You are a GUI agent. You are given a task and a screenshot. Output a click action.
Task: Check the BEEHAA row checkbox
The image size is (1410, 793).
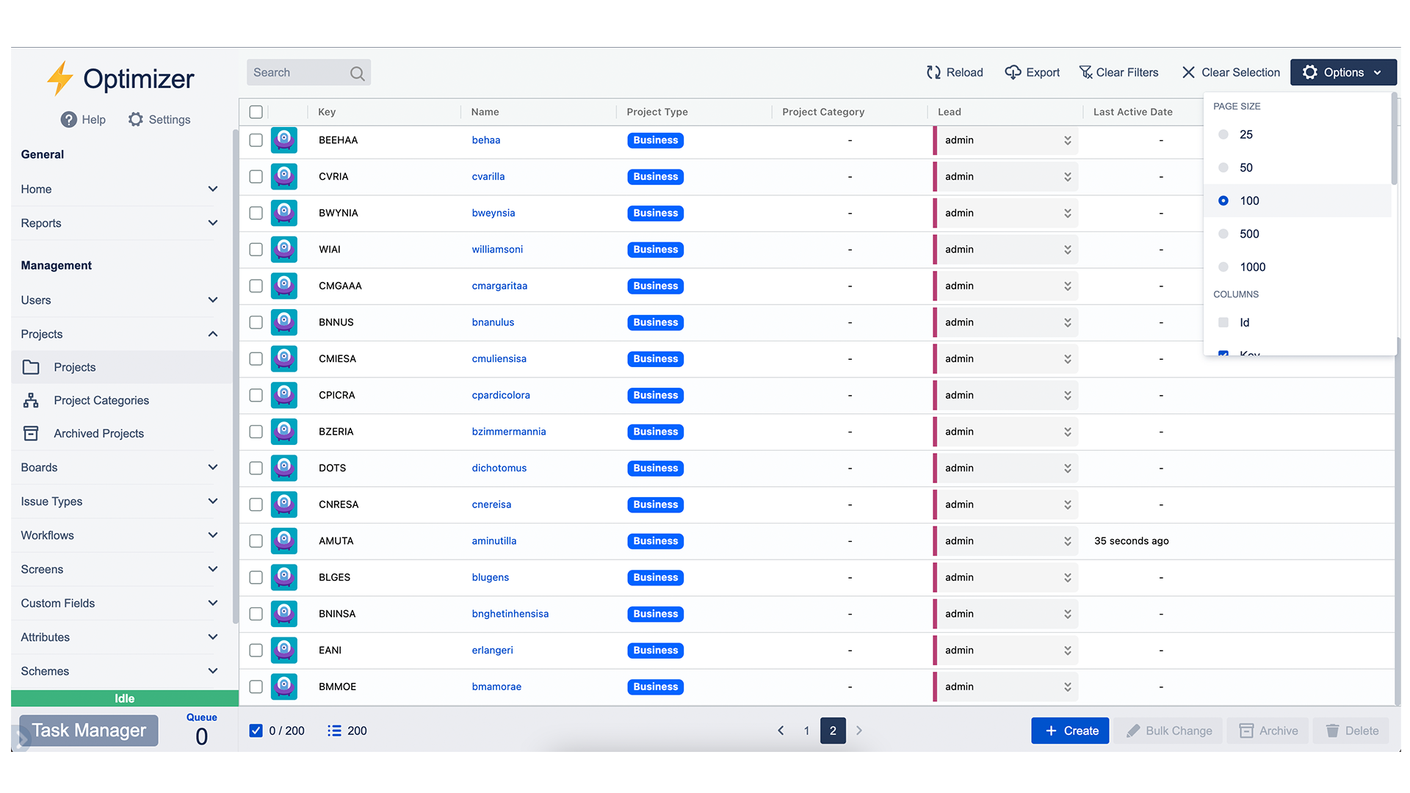coord(256,140)
